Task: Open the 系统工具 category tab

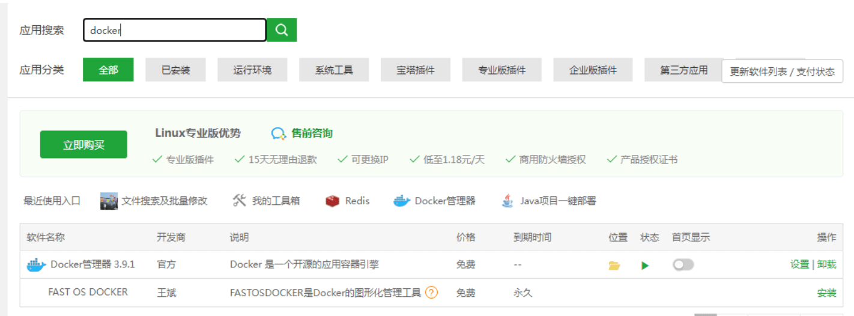Action: coord(334,70)
